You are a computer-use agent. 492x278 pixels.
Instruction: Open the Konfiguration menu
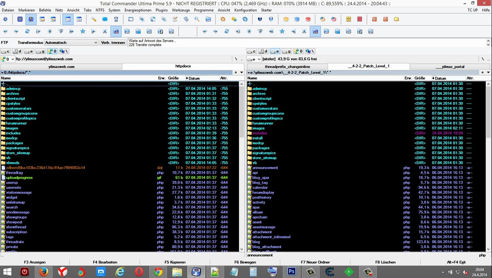(x=245, y=10)
